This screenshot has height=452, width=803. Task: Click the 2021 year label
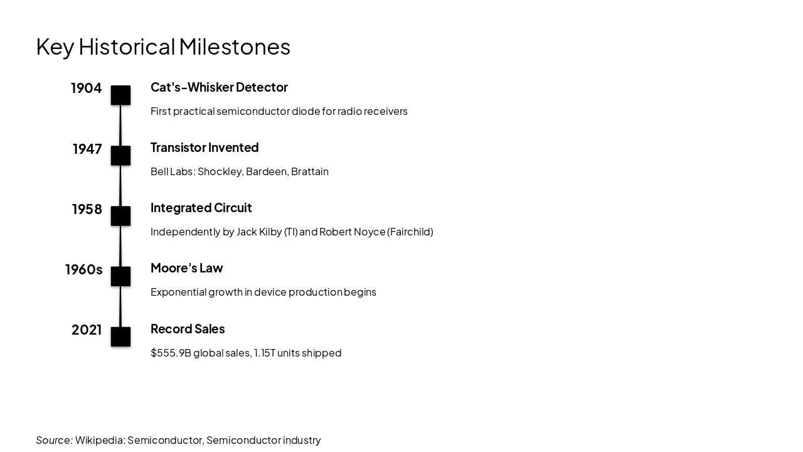87,330
